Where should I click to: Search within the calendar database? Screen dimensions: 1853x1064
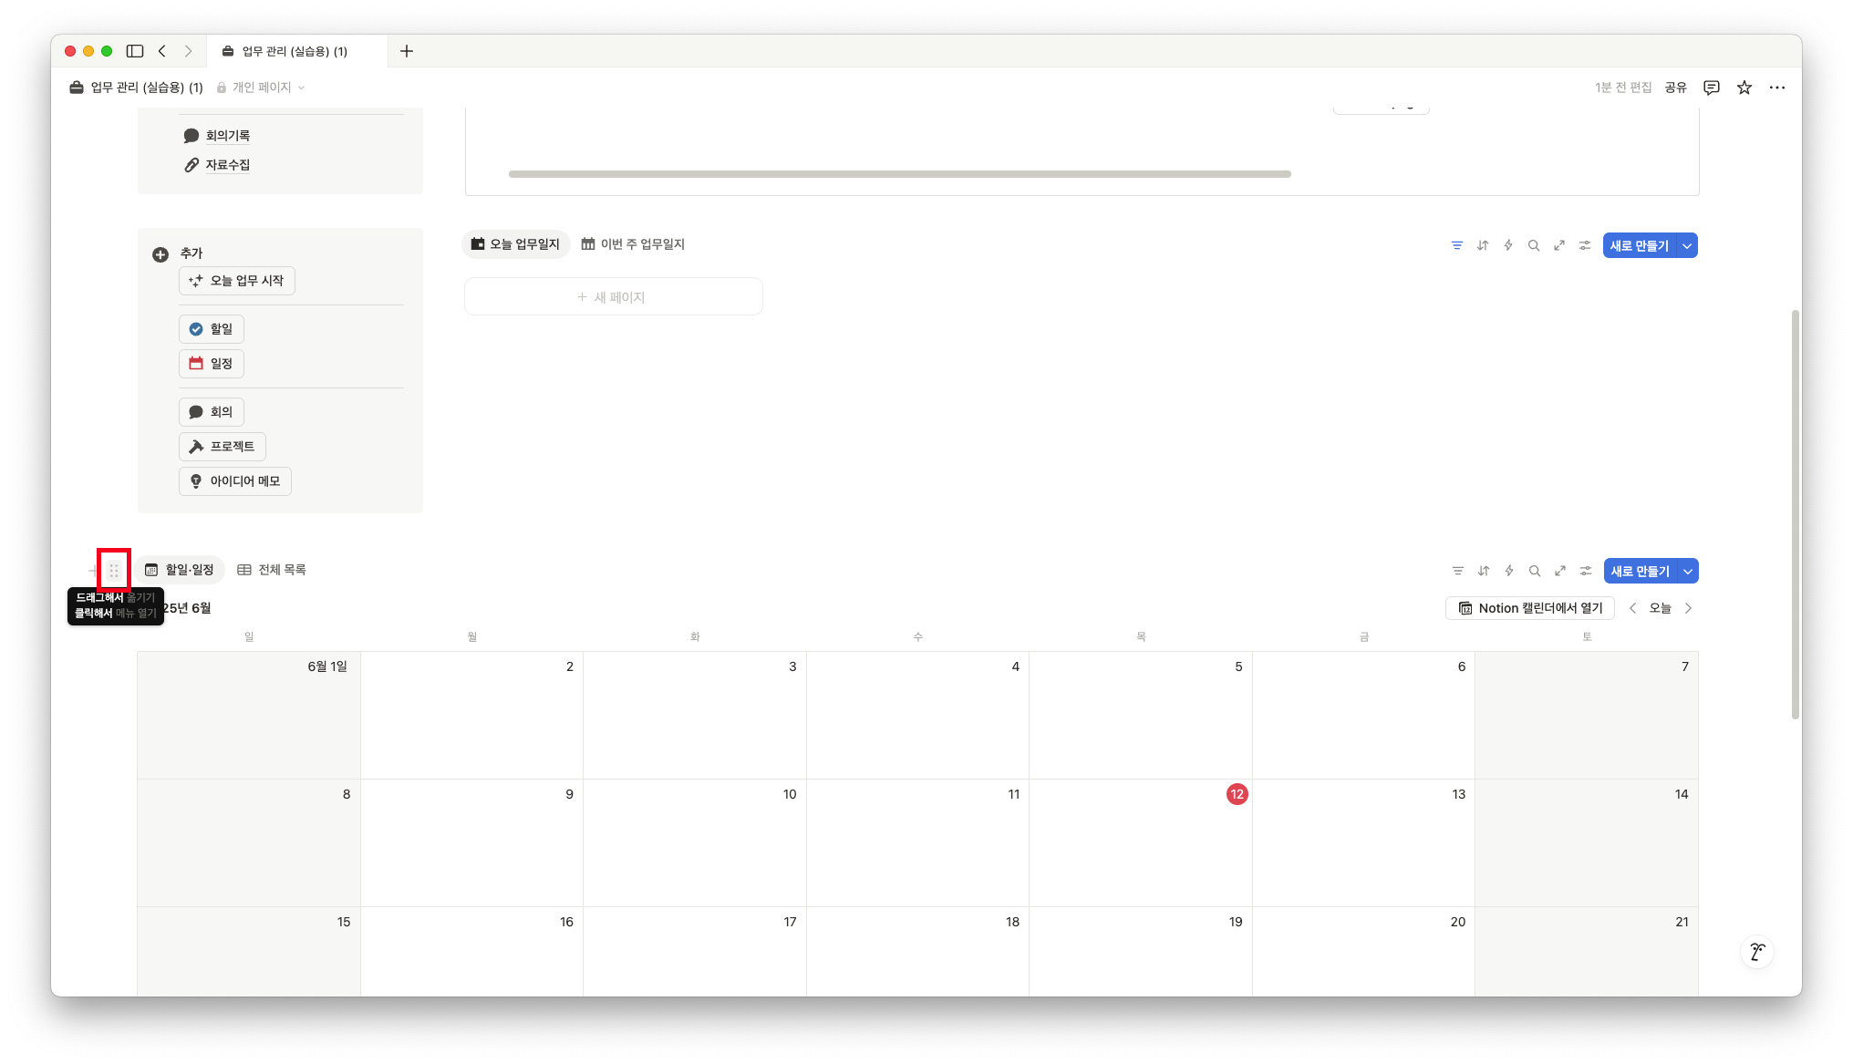(x=1535, y=571)
